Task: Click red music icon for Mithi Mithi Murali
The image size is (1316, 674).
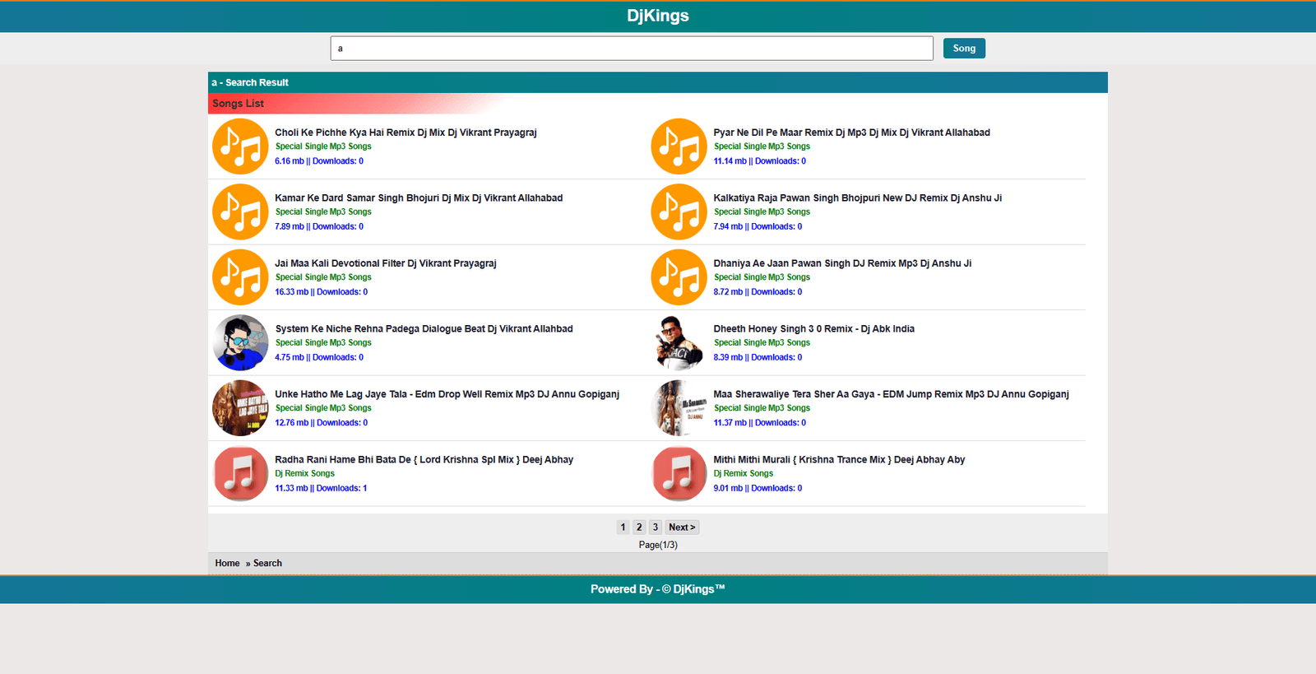Action: point(679,474)
